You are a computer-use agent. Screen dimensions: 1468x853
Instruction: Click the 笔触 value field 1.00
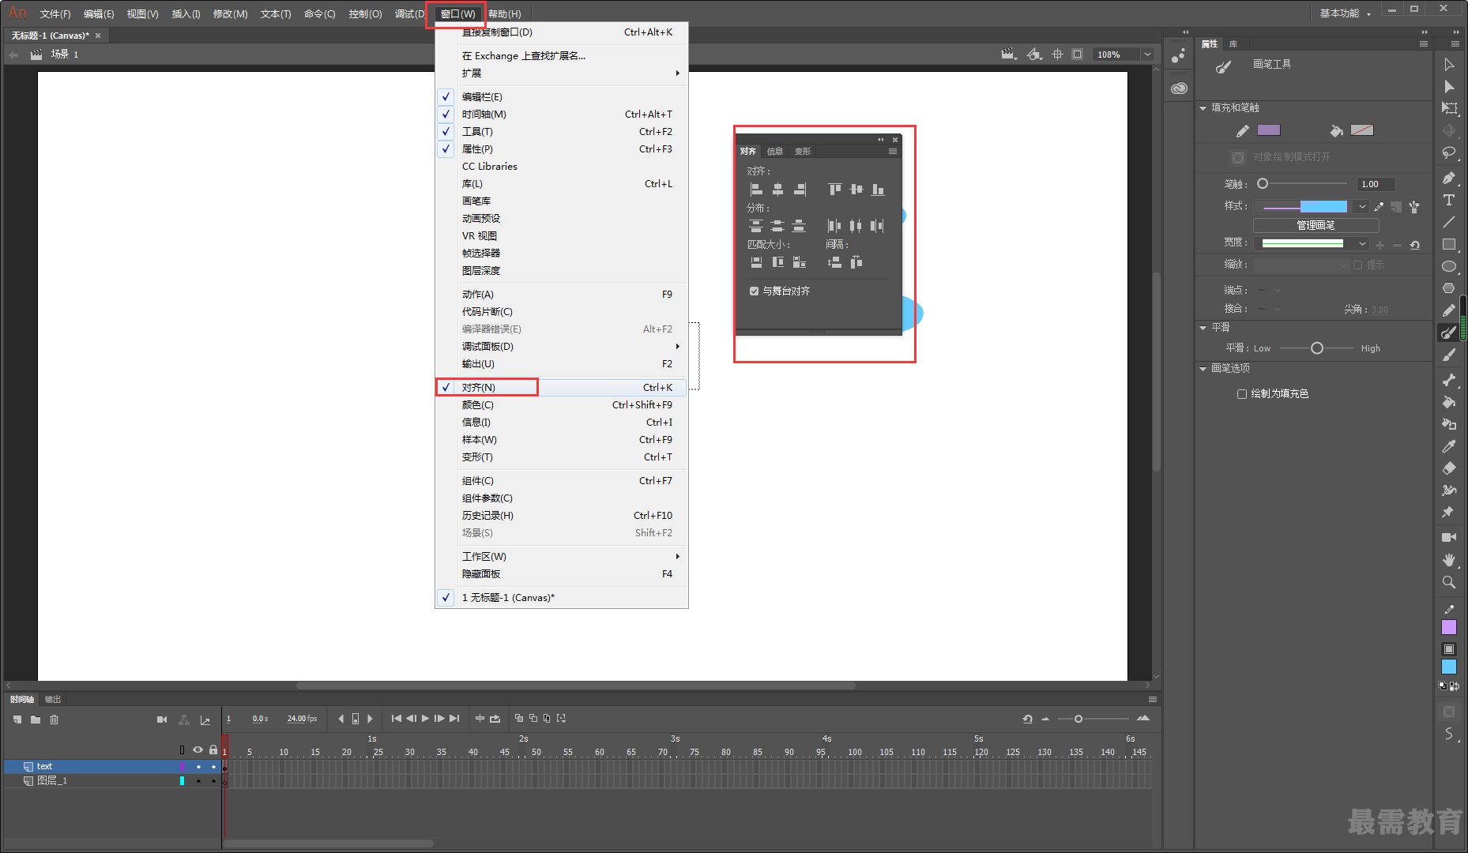click(x=1376, y=184)
